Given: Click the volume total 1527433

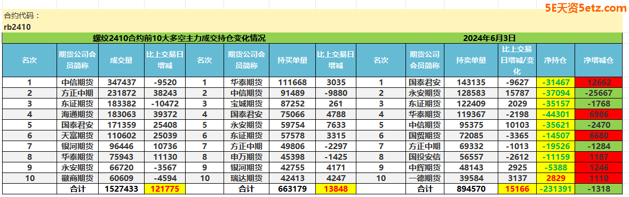Looking at the screenshot, I should (x=121, y=188).
